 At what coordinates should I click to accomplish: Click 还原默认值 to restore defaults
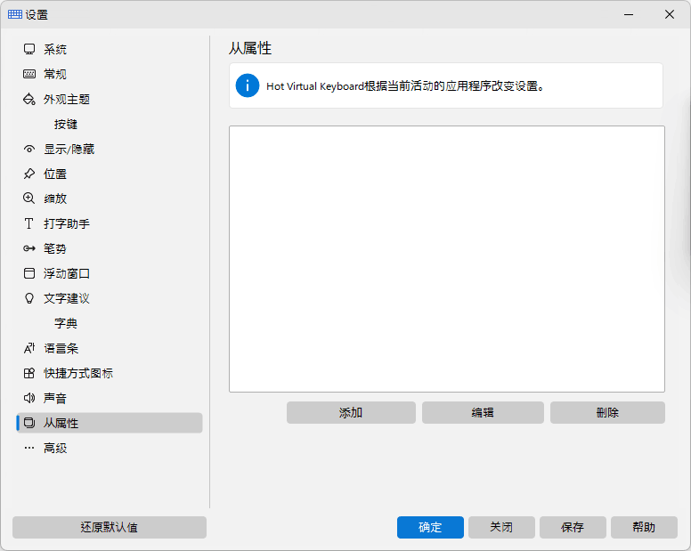click(x=110, y=527)
